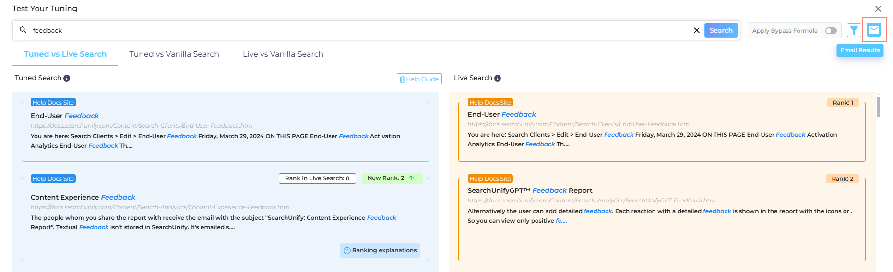
Task: Click info icon next to Tuned Search
Action: (x=67, y=78)
